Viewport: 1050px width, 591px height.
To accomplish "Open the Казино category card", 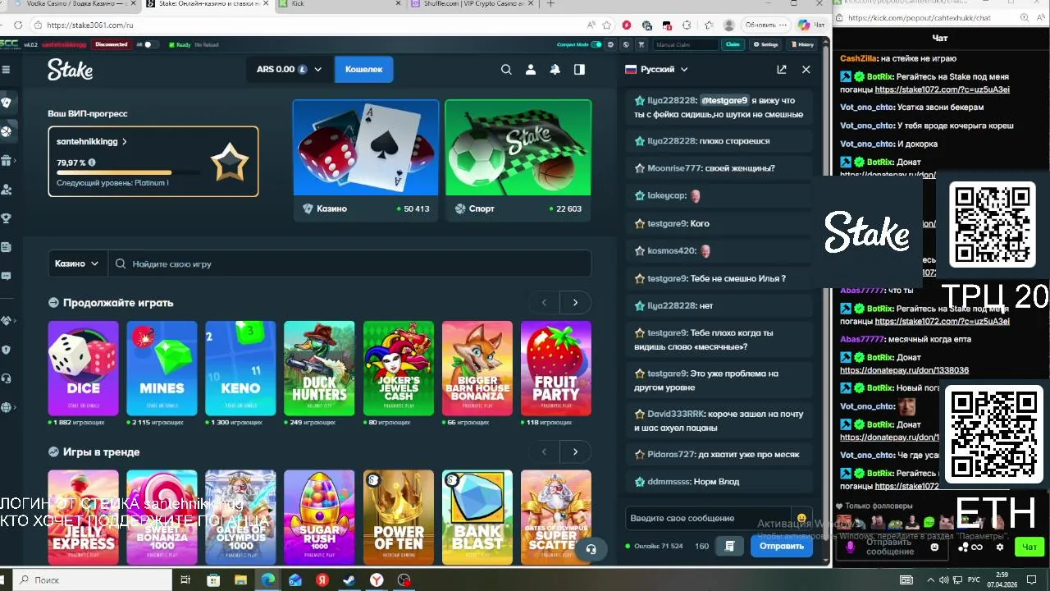I will pos(366,160).
